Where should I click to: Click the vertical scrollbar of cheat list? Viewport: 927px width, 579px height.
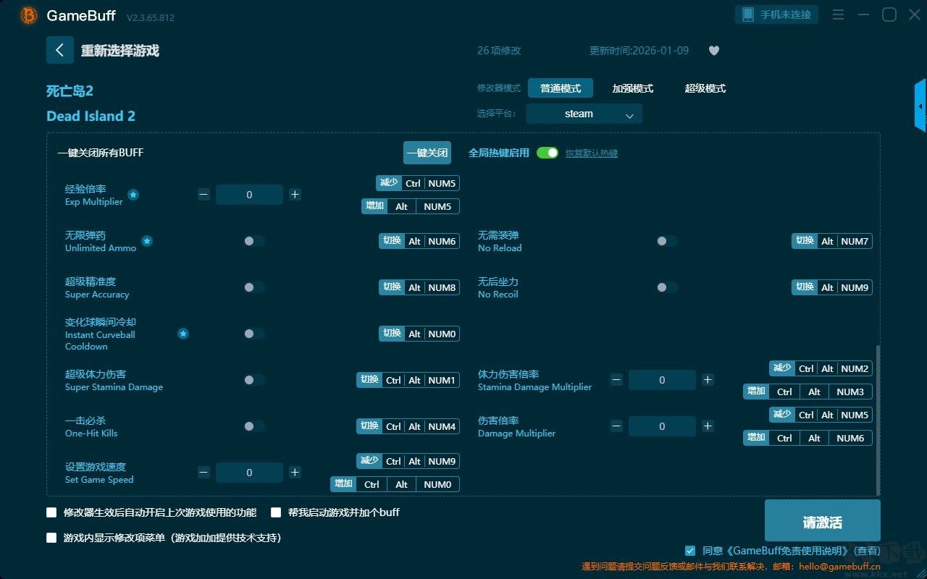878,420
